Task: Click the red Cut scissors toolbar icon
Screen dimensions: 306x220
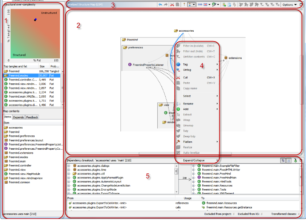Action: [x=172, y=4]
